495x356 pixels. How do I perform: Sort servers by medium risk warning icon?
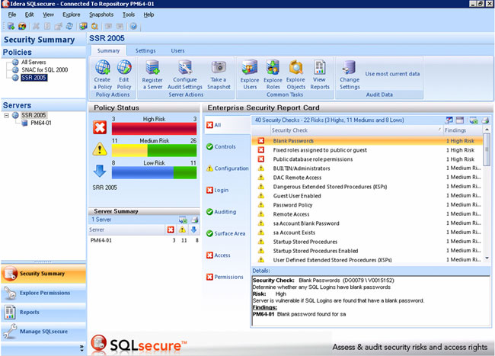point(182,229)
